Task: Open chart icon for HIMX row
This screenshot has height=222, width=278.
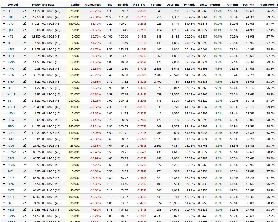Action: (25, 113)
